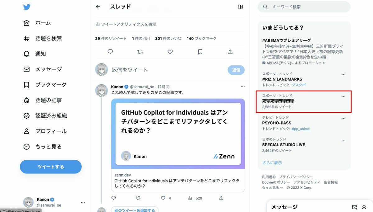This screenshot has height=212, width=373.
Task: Open more options on Kanon's reply tweet
Action: click(243, 87)
